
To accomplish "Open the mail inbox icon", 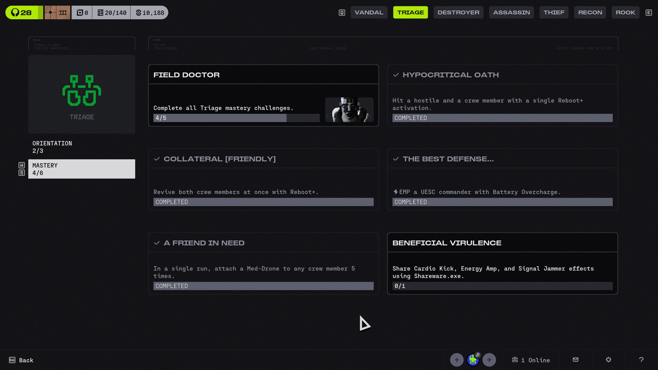I will pos(576,360).
